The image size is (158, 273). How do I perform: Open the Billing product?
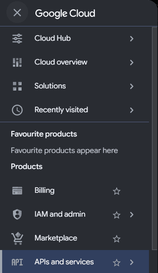[74, 191]
